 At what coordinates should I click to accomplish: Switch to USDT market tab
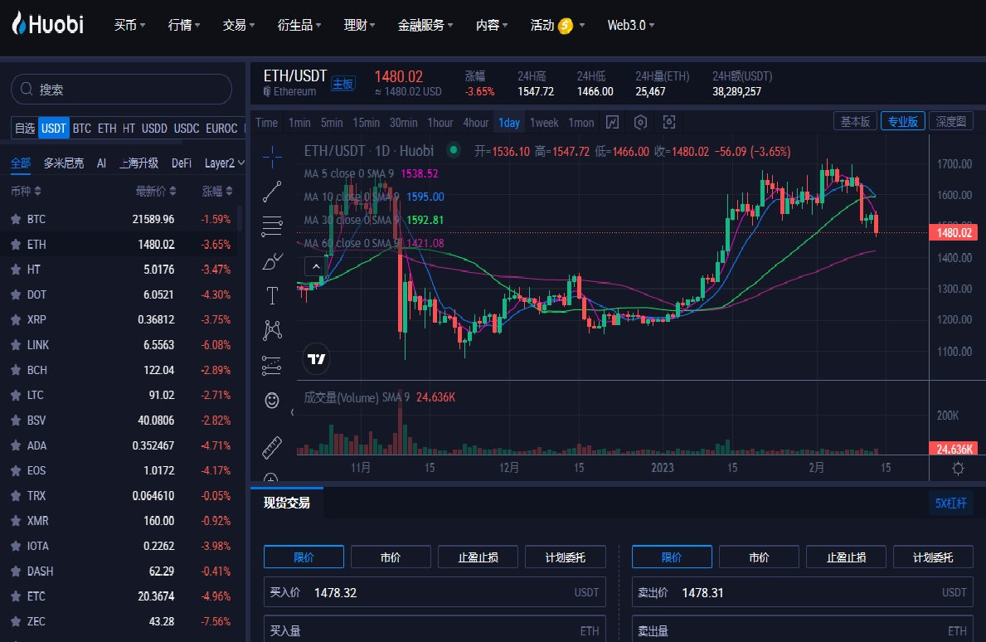[x=53, y=129]
